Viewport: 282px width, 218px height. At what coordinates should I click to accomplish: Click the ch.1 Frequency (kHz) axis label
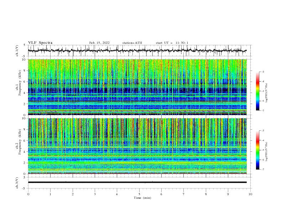(x=19, y=83)
